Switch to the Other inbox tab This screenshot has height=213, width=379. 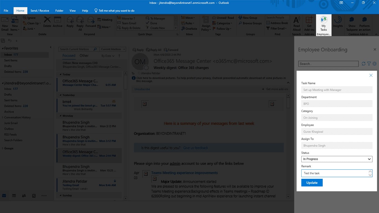(84, 55)
